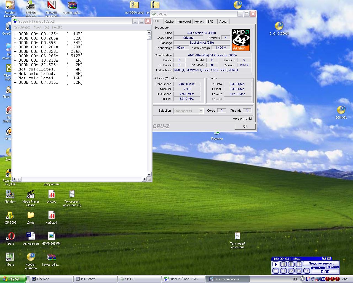This screenshot has width=353, height=283.
Task: Open the Дима folder
Action: [x=31, y=218]
